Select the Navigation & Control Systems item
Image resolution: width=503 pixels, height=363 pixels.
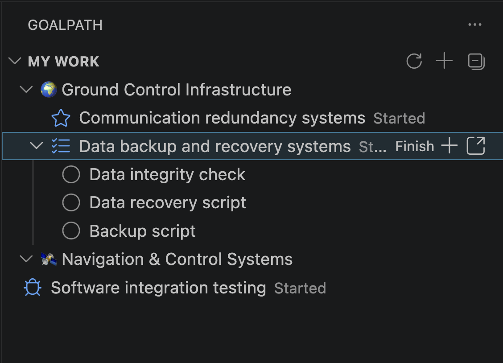(x=177, y=259)
